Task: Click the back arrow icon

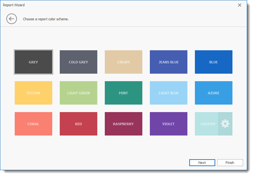Action: (11, 19)
